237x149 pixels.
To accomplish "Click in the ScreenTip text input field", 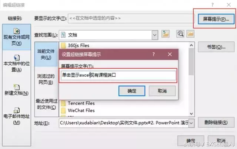I will point(118,75).
